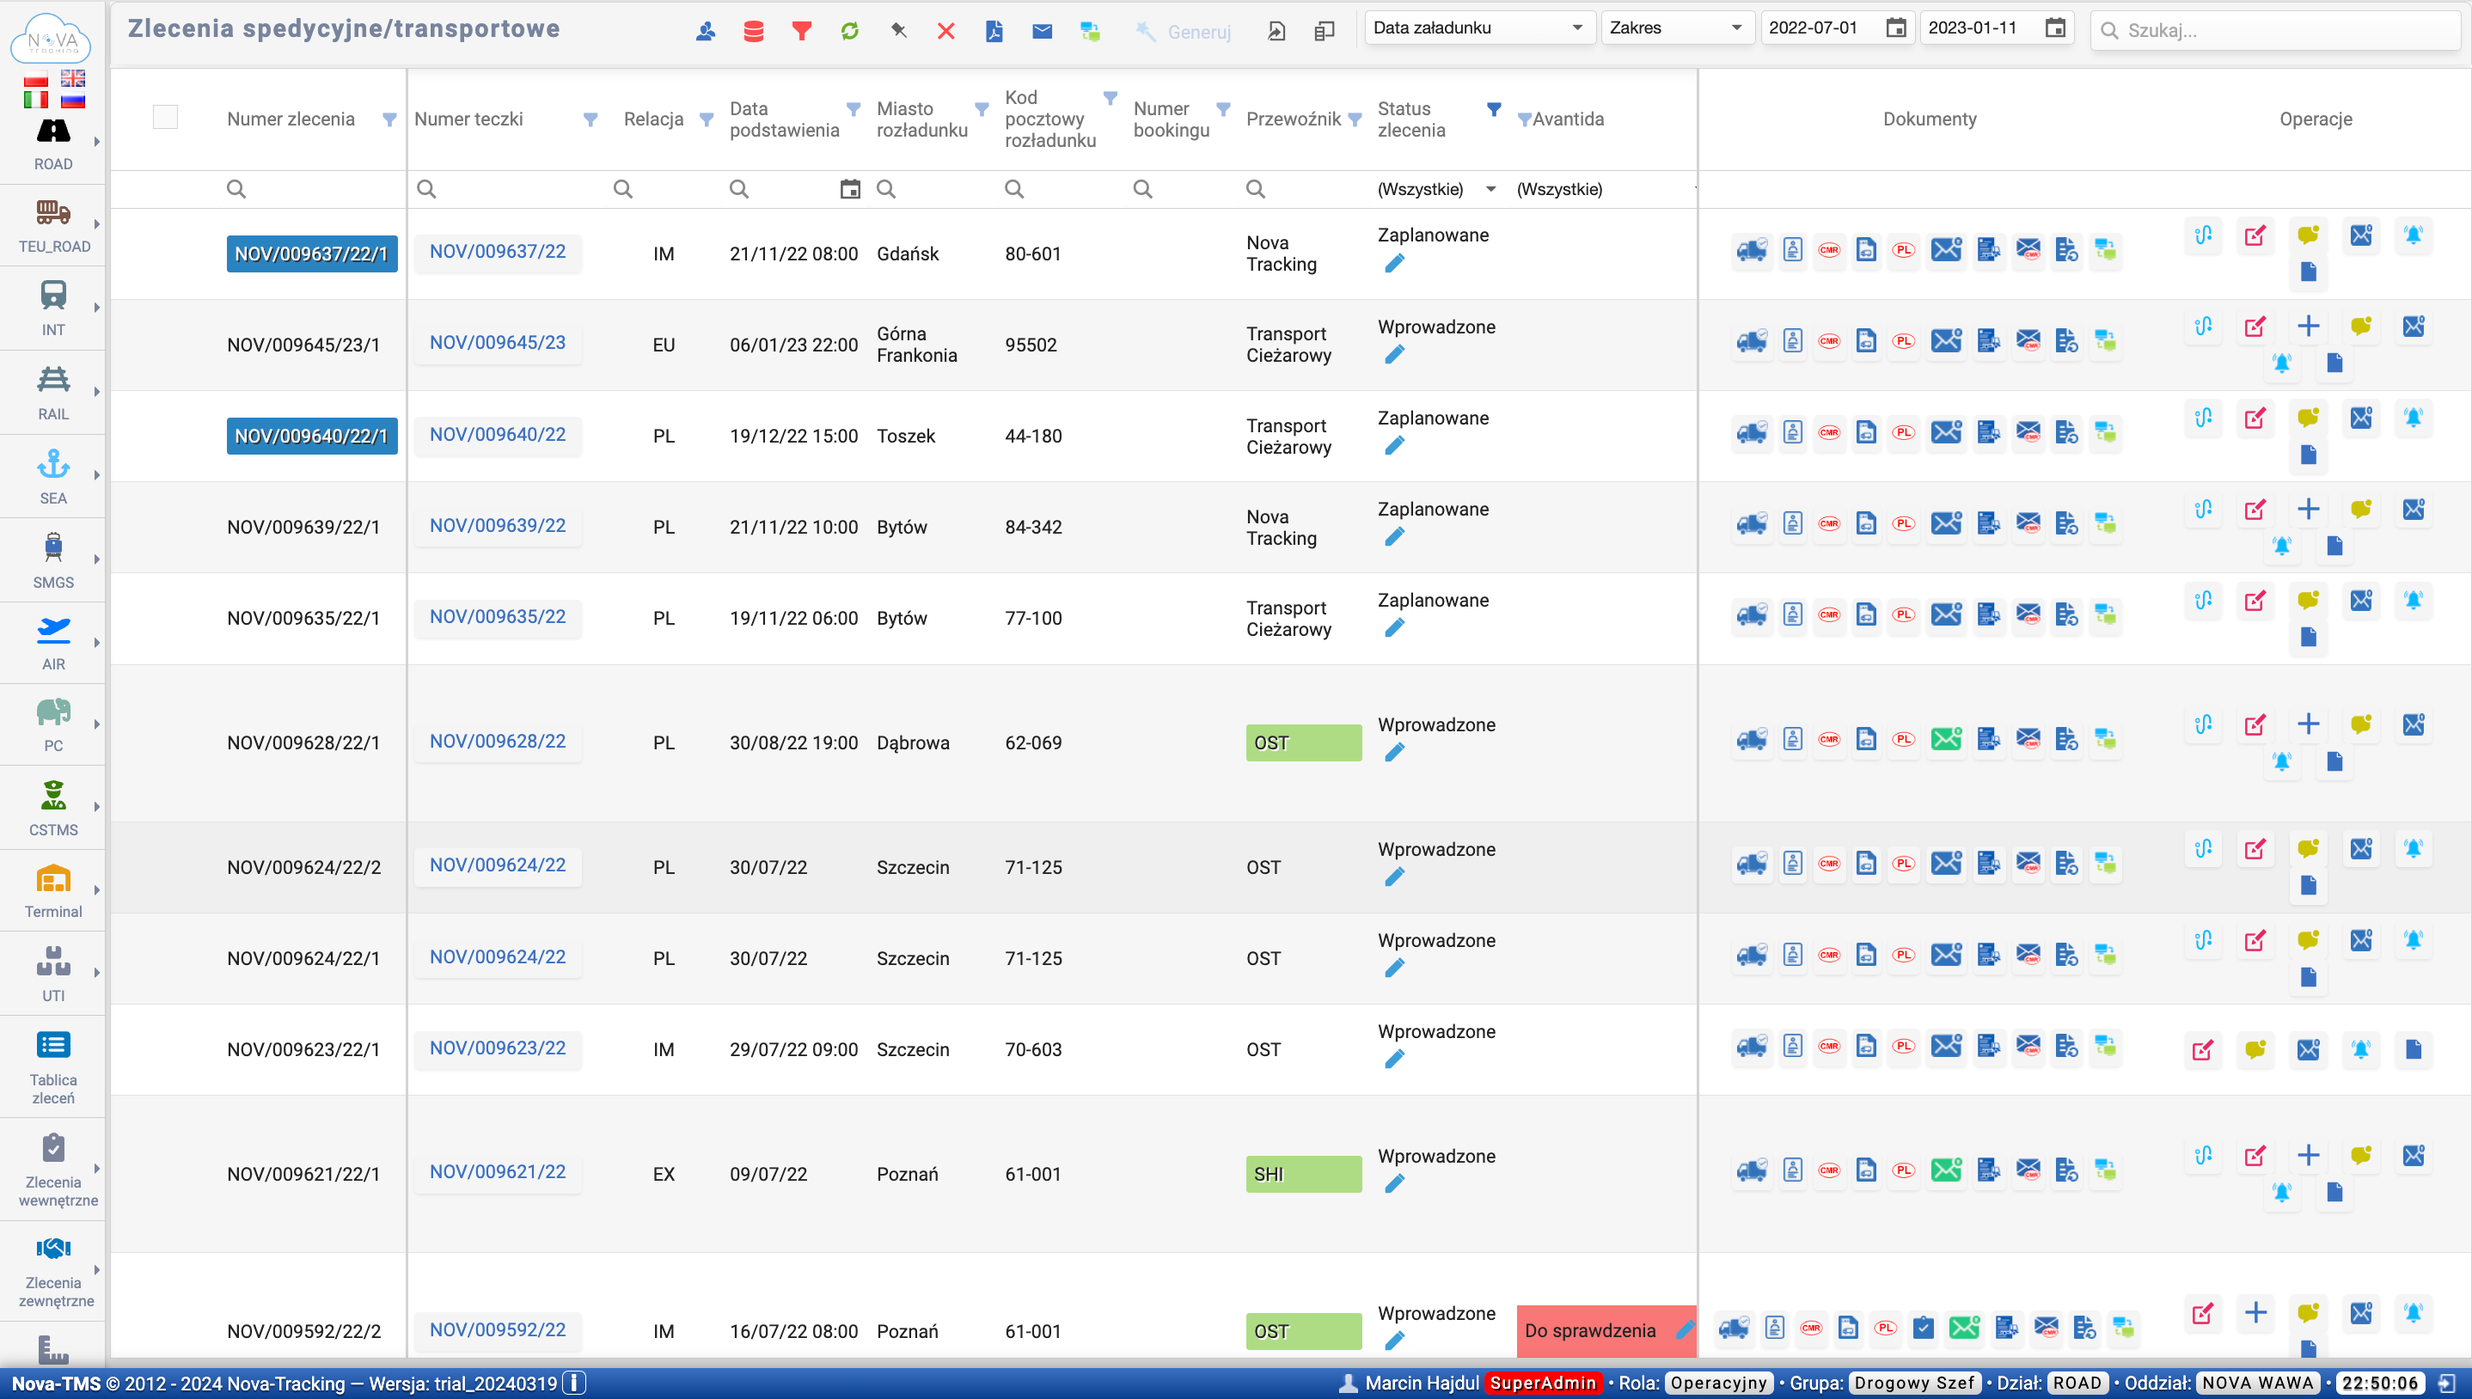The width and height of the screenshot is (2472, 1399).
Task: Click the red database stack icon
Action: pos(753,31)
